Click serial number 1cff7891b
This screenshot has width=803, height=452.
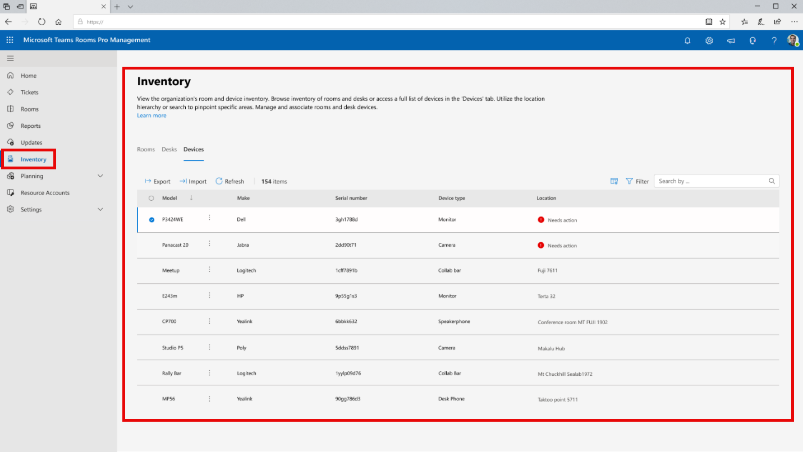[x=346, y=270]
